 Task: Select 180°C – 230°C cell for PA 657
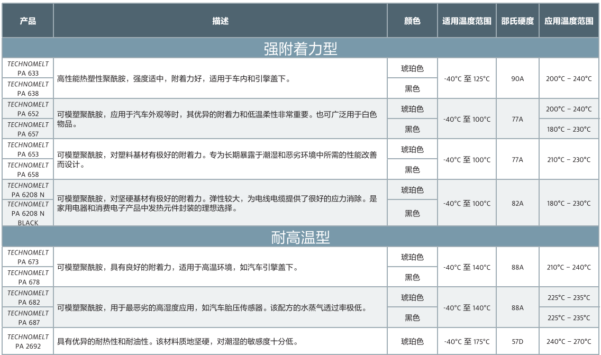569,129
